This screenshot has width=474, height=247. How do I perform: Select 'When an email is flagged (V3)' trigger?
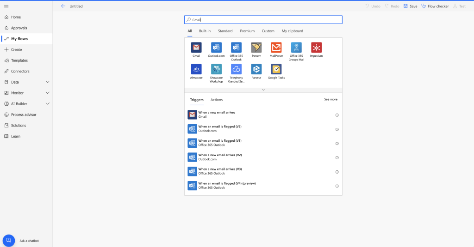[x=263, y=143]
